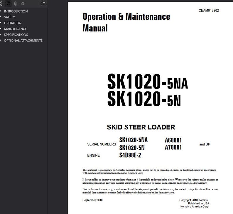
Task: Show attachments panel paperclip icon
Action: (x=16, y=4)
